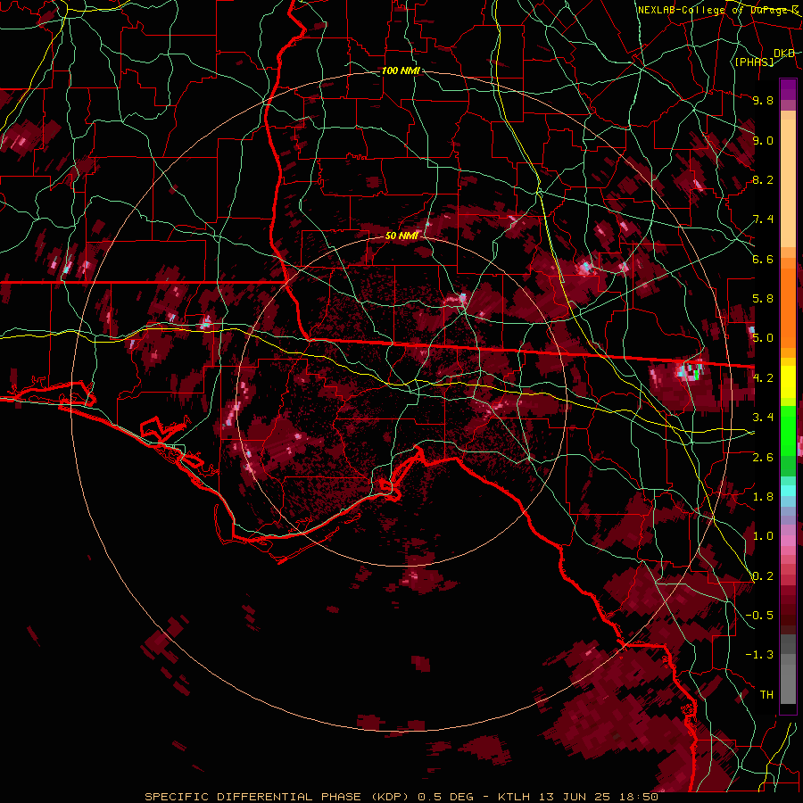
Task: Click the DKB unit label above legend
Action: click(x=784, y=54)
